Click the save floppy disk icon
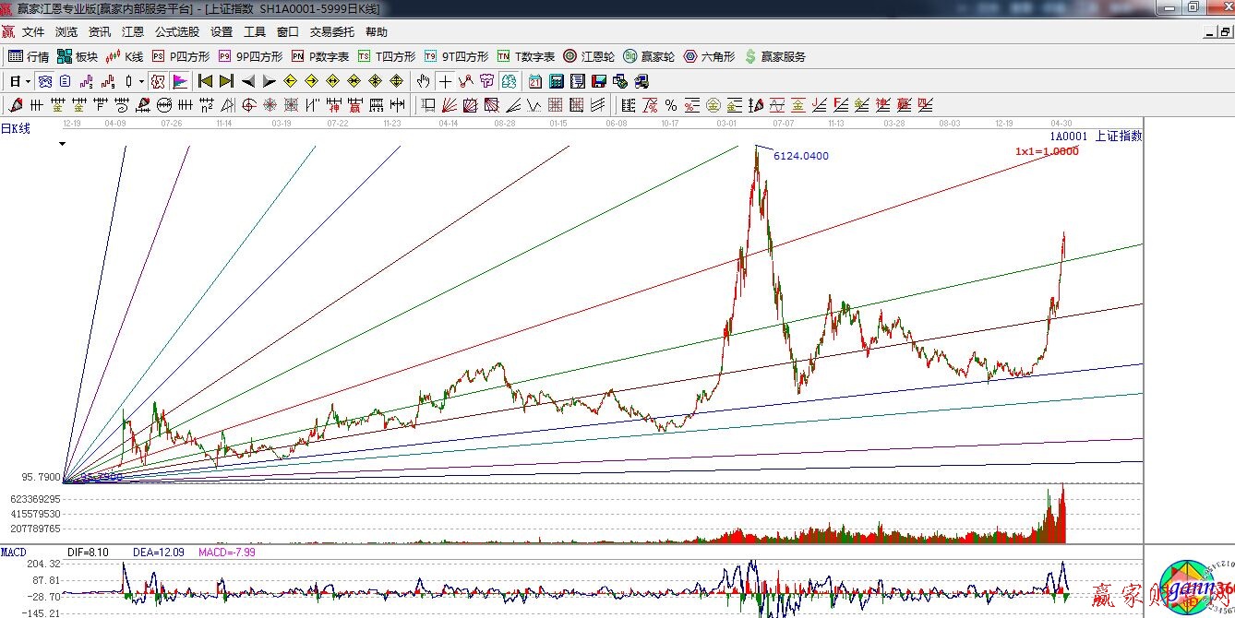Screen dimensions: 1235x618 (x=600, y=81)
